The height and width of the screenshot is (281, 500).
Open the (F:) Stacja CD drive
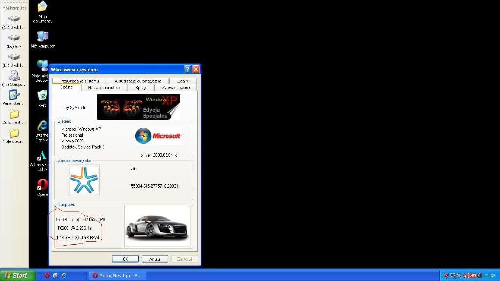point(14,79)
